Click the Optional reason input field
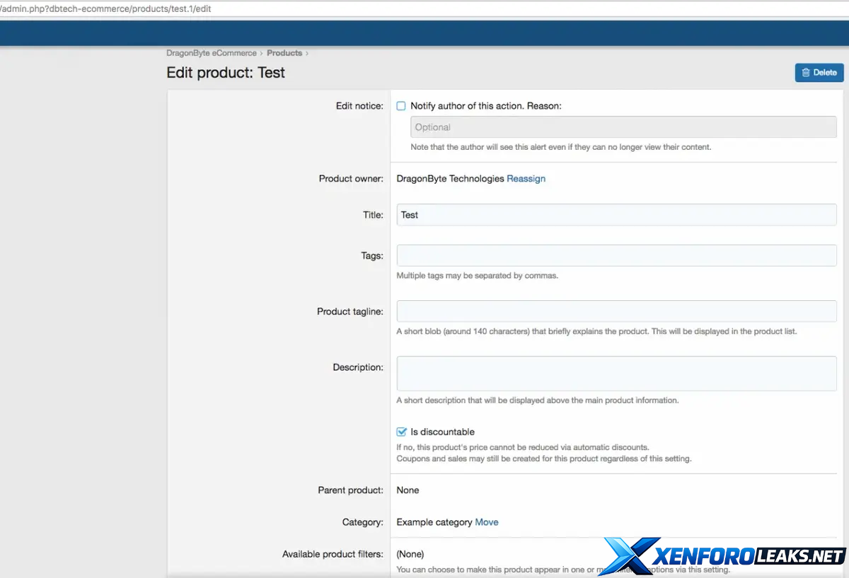The width and height of the screenshot is (849, 578). tap(623, 127)
